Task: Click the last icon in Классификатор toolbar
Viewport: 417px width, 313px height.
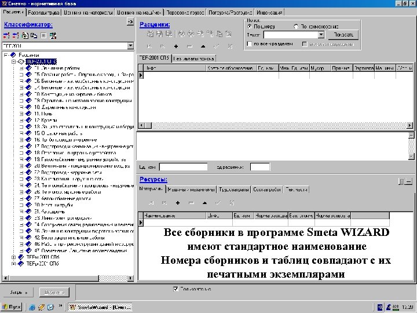Action: pyautogui.click(x=53, y=35)
